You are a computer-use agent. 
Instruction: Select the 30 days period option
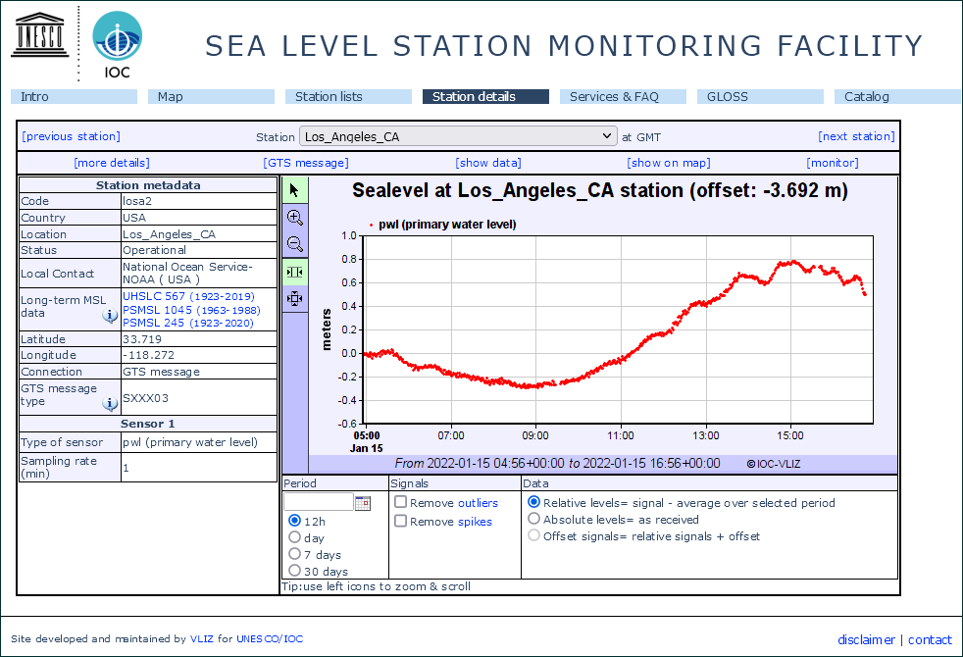coord(295,571)
